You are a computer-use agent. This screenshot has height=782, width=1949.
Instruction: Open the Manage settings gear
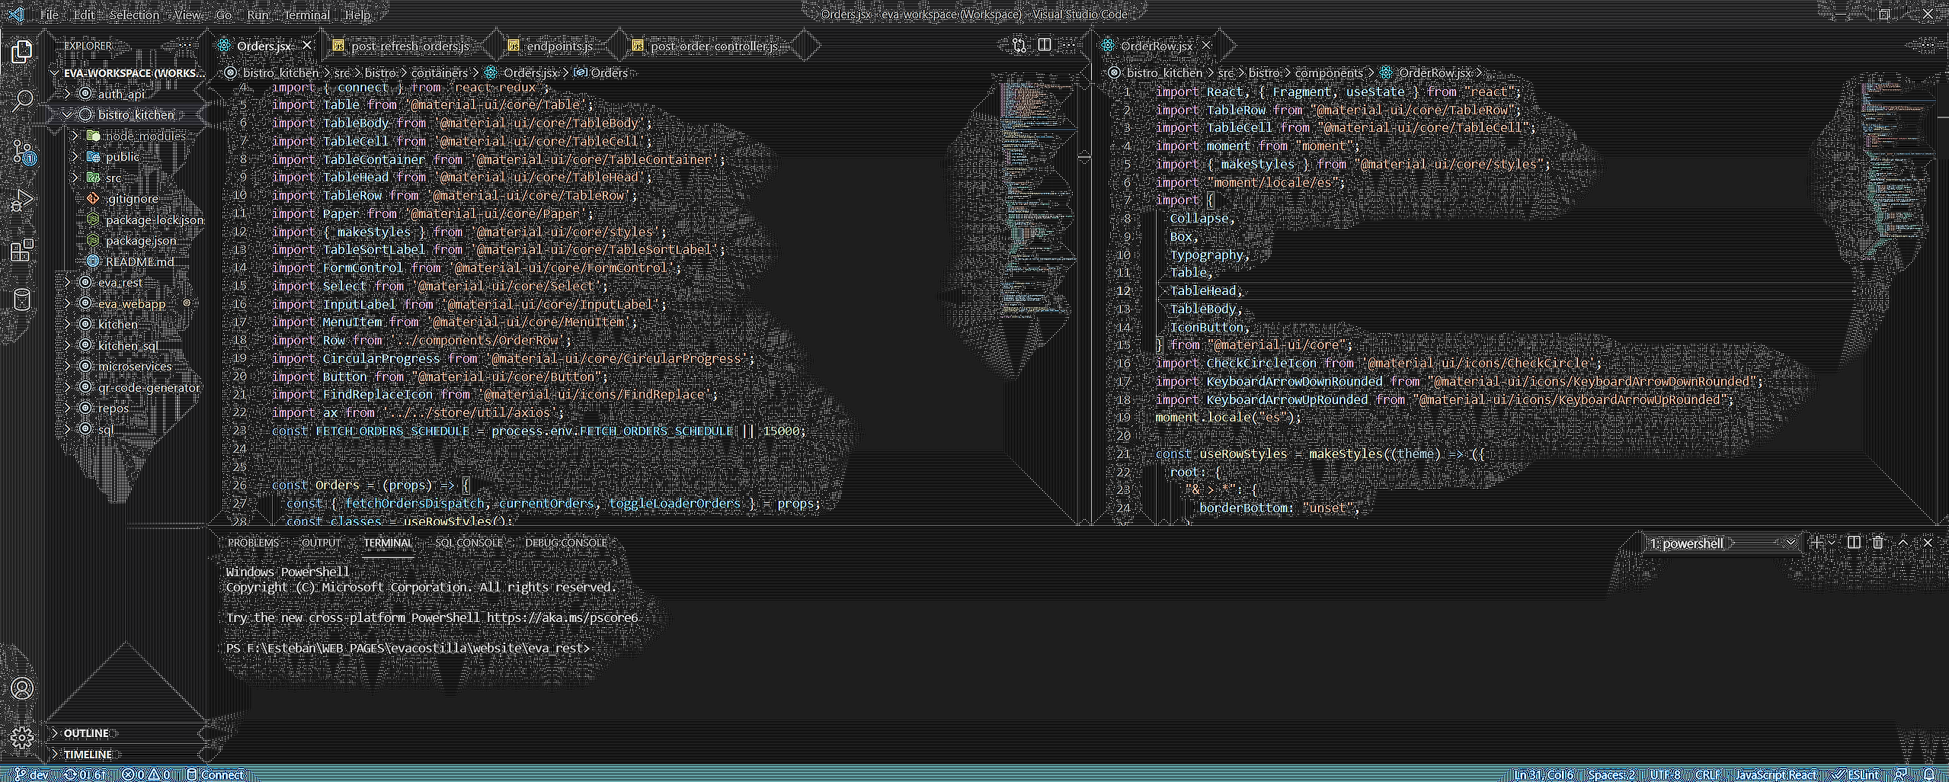coord(21,737)
